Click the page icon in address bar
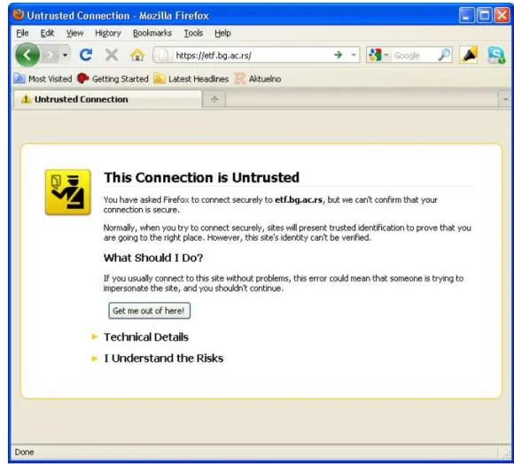This screenshot has height=464, width=514. click(x=162, y=55)
